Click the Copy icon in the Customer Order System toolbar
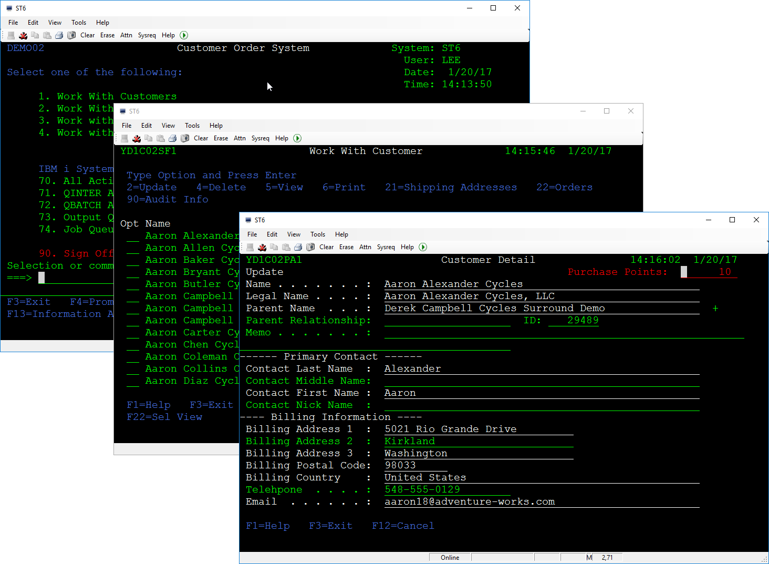769x564 pixels. (35, 35)
